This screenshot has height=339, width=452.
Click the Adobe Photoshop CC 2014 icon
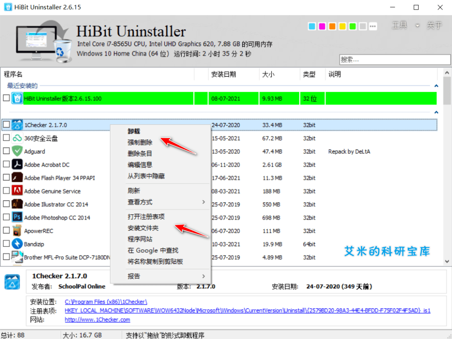coord(17,218)
